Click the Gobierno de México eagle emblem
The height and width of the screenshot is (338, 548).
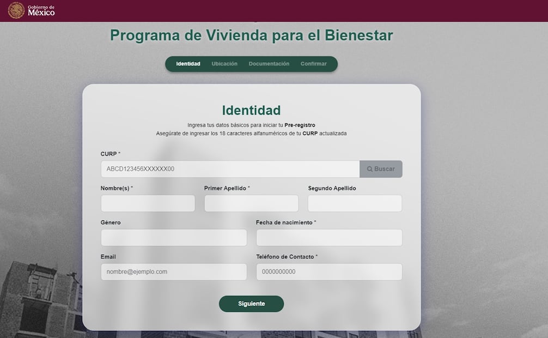17,10
